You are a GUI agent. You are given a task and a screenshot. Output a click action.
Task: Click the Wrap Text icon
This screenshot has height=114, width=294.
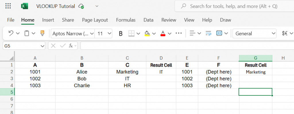click(x=208, y=33)
